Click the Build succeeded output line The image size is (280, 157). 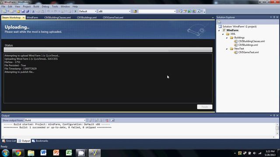coord(57,128)
